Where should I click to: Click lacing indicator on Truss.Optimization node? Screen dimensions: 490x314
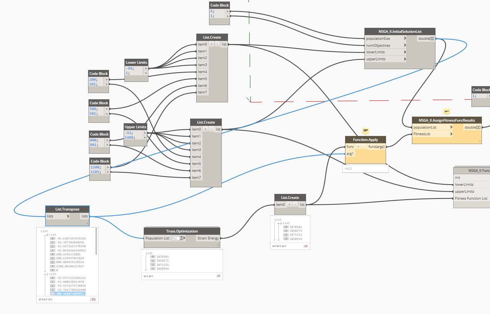218,245
